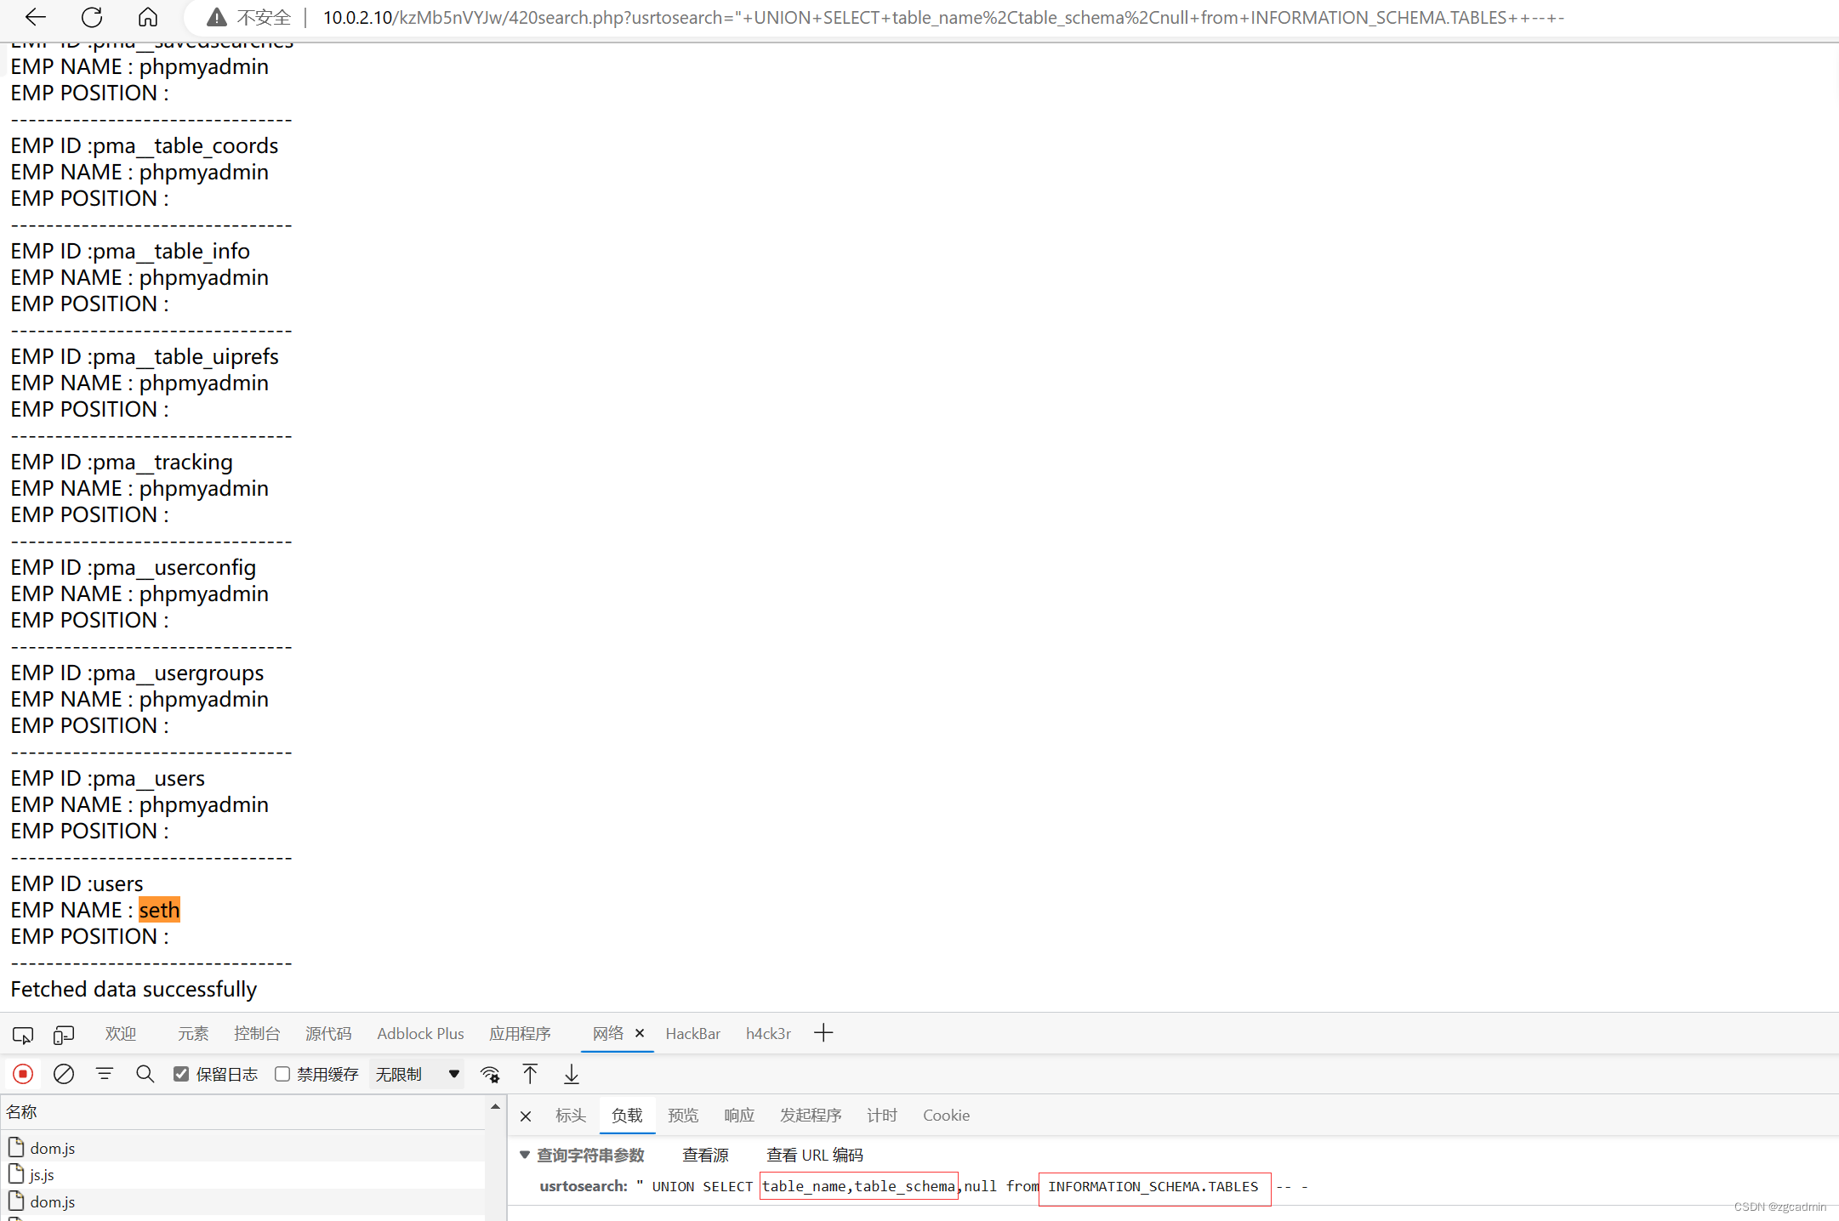Click the not-secure warning triangle icon
Image resolution: width=1839 pixels, height=1221 pixels.
point(217,17)
